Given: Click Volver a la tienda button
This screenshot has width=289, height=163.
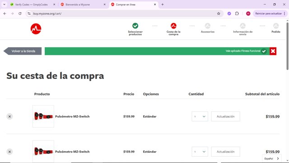Looking at the screenshot, I should click(x=23, y=51).
